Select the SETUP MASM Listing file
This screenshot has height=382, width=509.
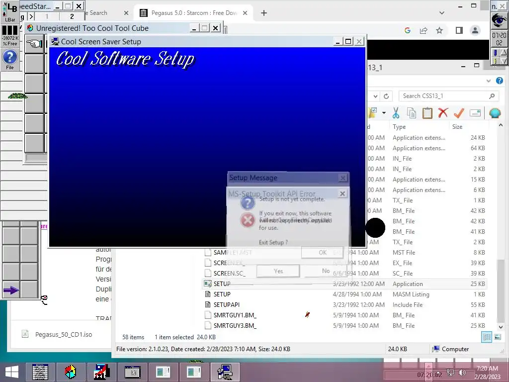point(344,294)
